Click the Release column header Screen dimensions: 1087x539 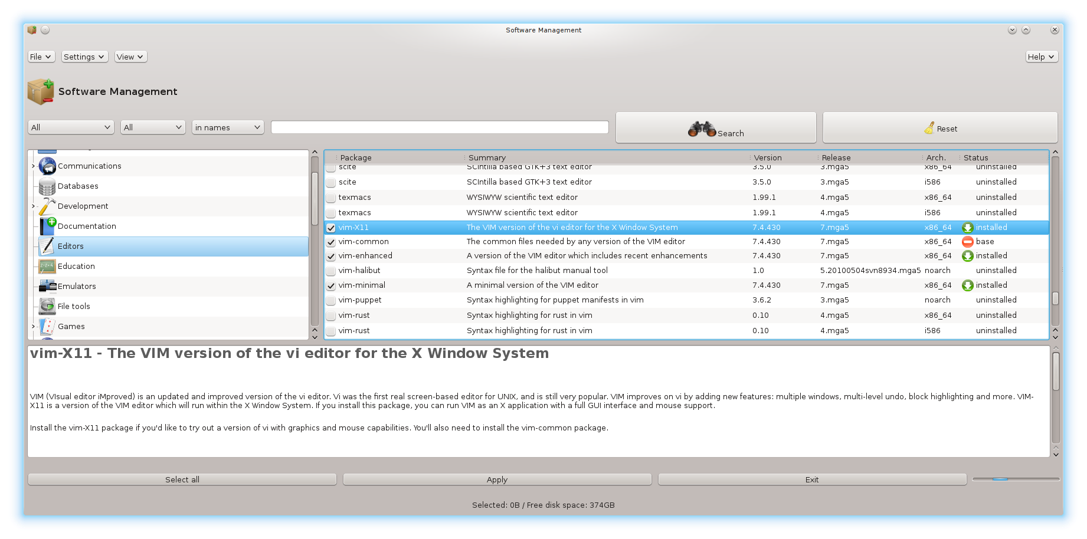point(870,157)
